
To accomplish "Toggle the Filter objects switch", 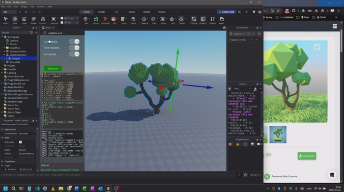I will [74, 48].
